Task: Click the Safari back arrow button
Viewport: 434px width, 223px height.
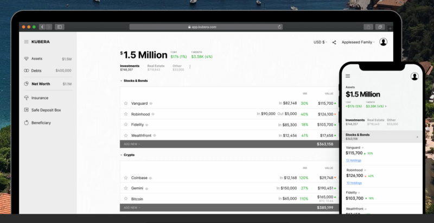Action: click(42, 27)
